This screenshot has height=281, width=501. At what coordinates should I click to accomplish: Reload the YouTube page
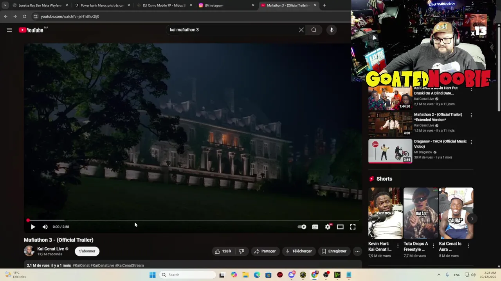(x=24, y=16)
